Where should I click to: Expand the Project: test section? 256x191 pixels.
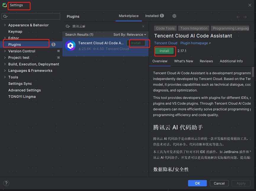pyautogui.click(x=5, y=58)
